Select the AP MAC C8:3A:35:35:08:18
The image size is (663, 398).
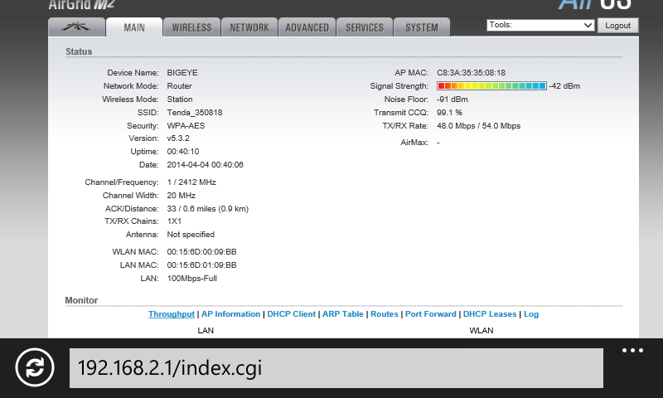point(471,73)
